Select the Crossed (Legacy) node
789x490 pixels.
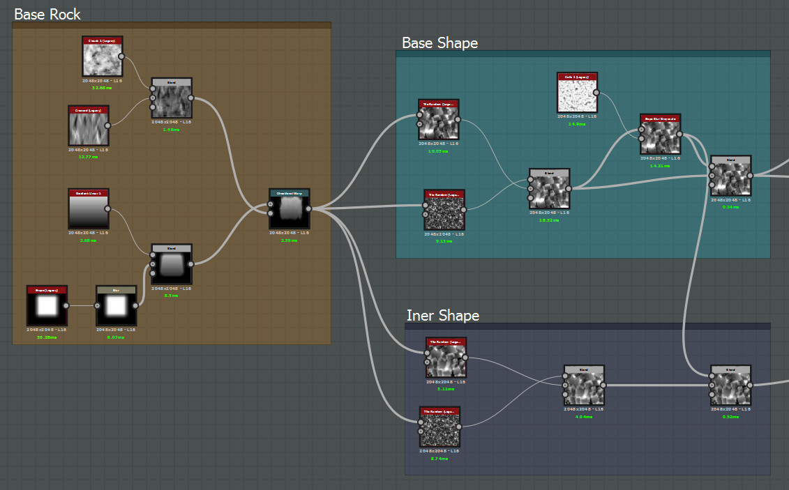click(88, 127)
